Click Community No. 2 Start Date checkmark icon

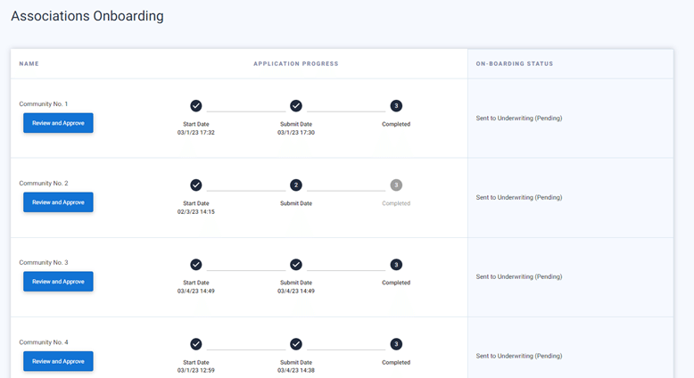[x=196, y=185]
